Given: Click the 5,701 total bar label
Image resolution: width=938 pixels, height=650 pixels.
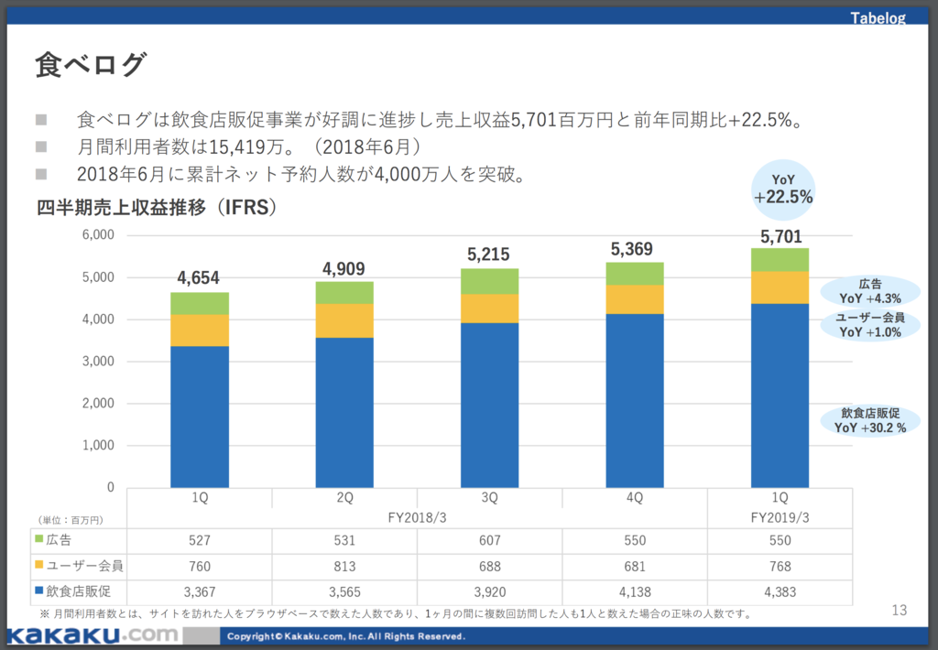Looking at the screenshot, I should coord(780,237).
